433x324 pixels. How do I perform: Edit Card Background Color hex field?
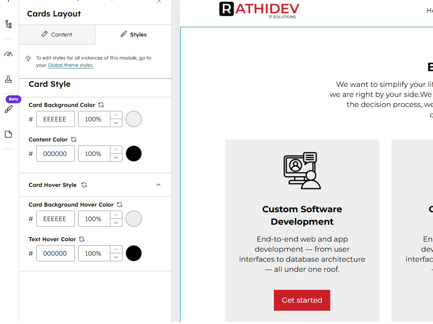point(56,119)
